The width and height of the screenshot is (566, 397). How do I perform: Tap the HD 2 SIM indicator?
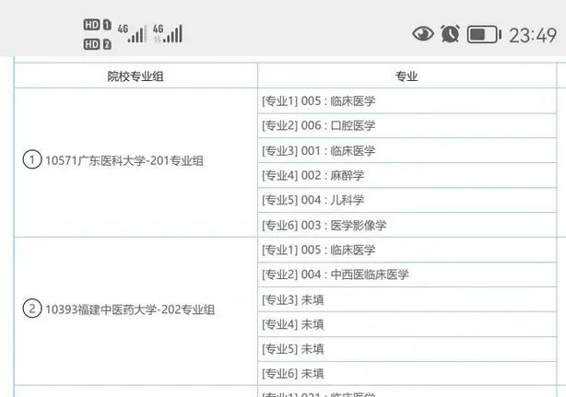tap(97, 44)
